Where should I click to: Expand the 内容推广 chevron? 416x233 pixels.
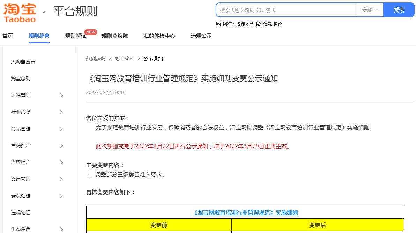[x=61, y=162]
